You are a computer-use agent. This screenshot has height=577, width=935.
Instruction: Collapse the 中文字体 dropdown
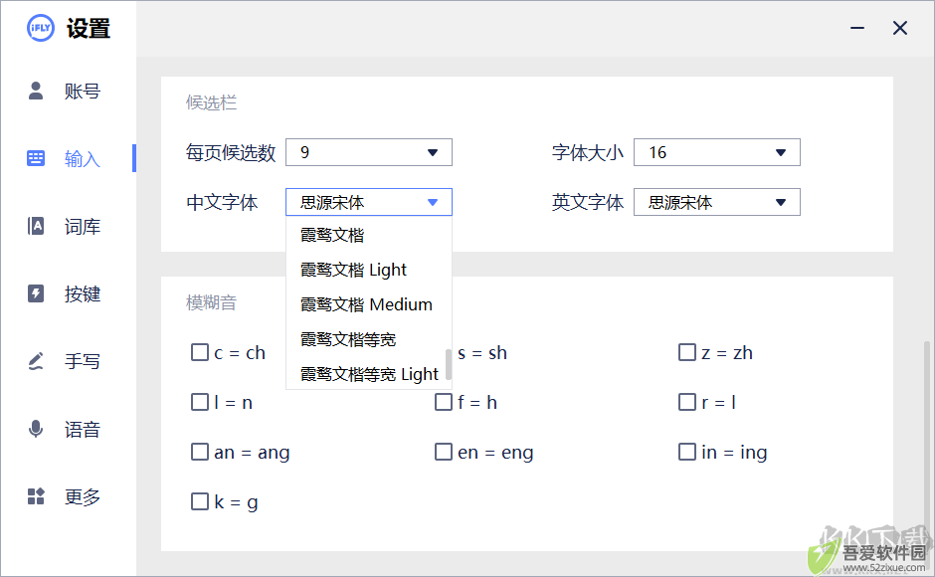coord(368,202)
